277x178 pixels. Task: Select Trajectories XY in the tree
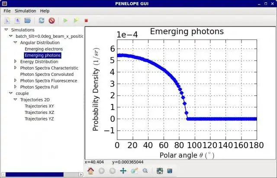(39, 106)
